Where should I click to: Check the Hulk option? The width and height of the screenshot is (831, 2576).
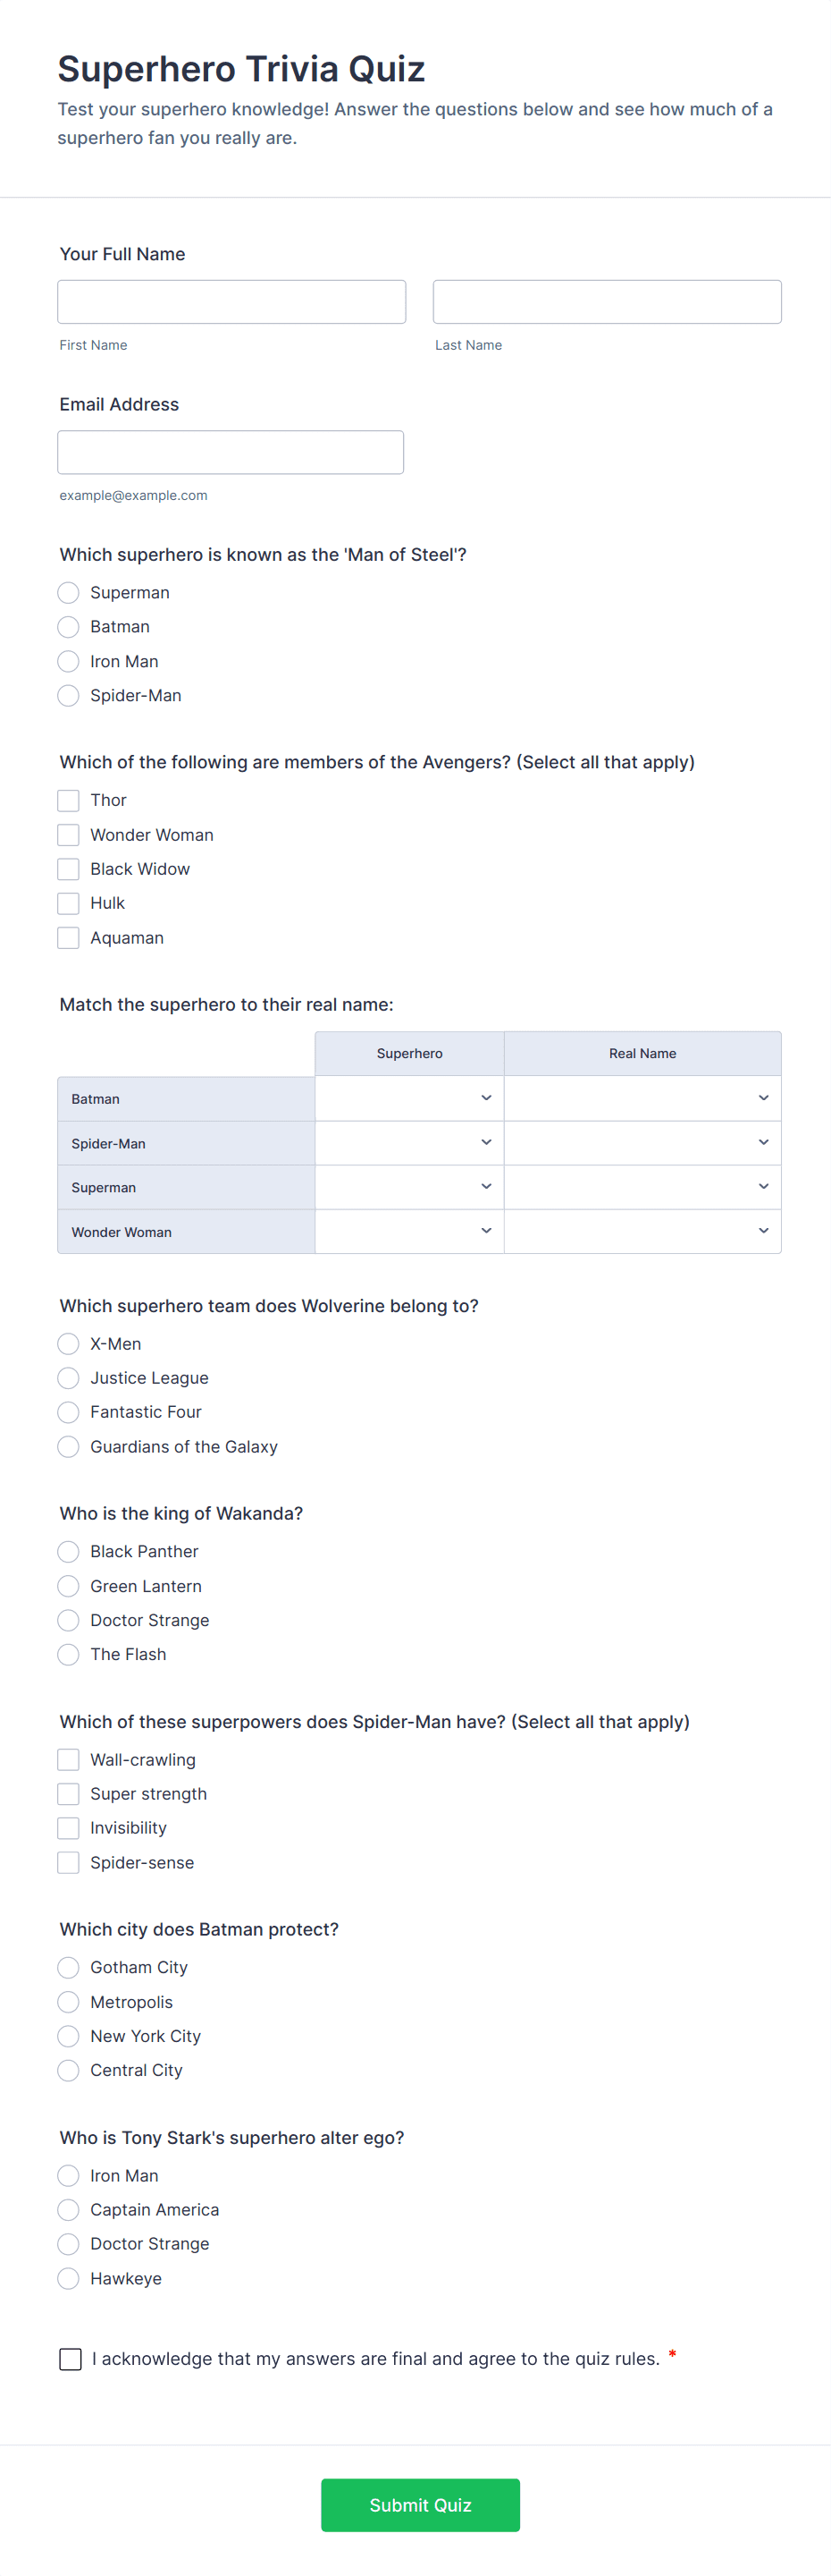click(x=68, y=903)
